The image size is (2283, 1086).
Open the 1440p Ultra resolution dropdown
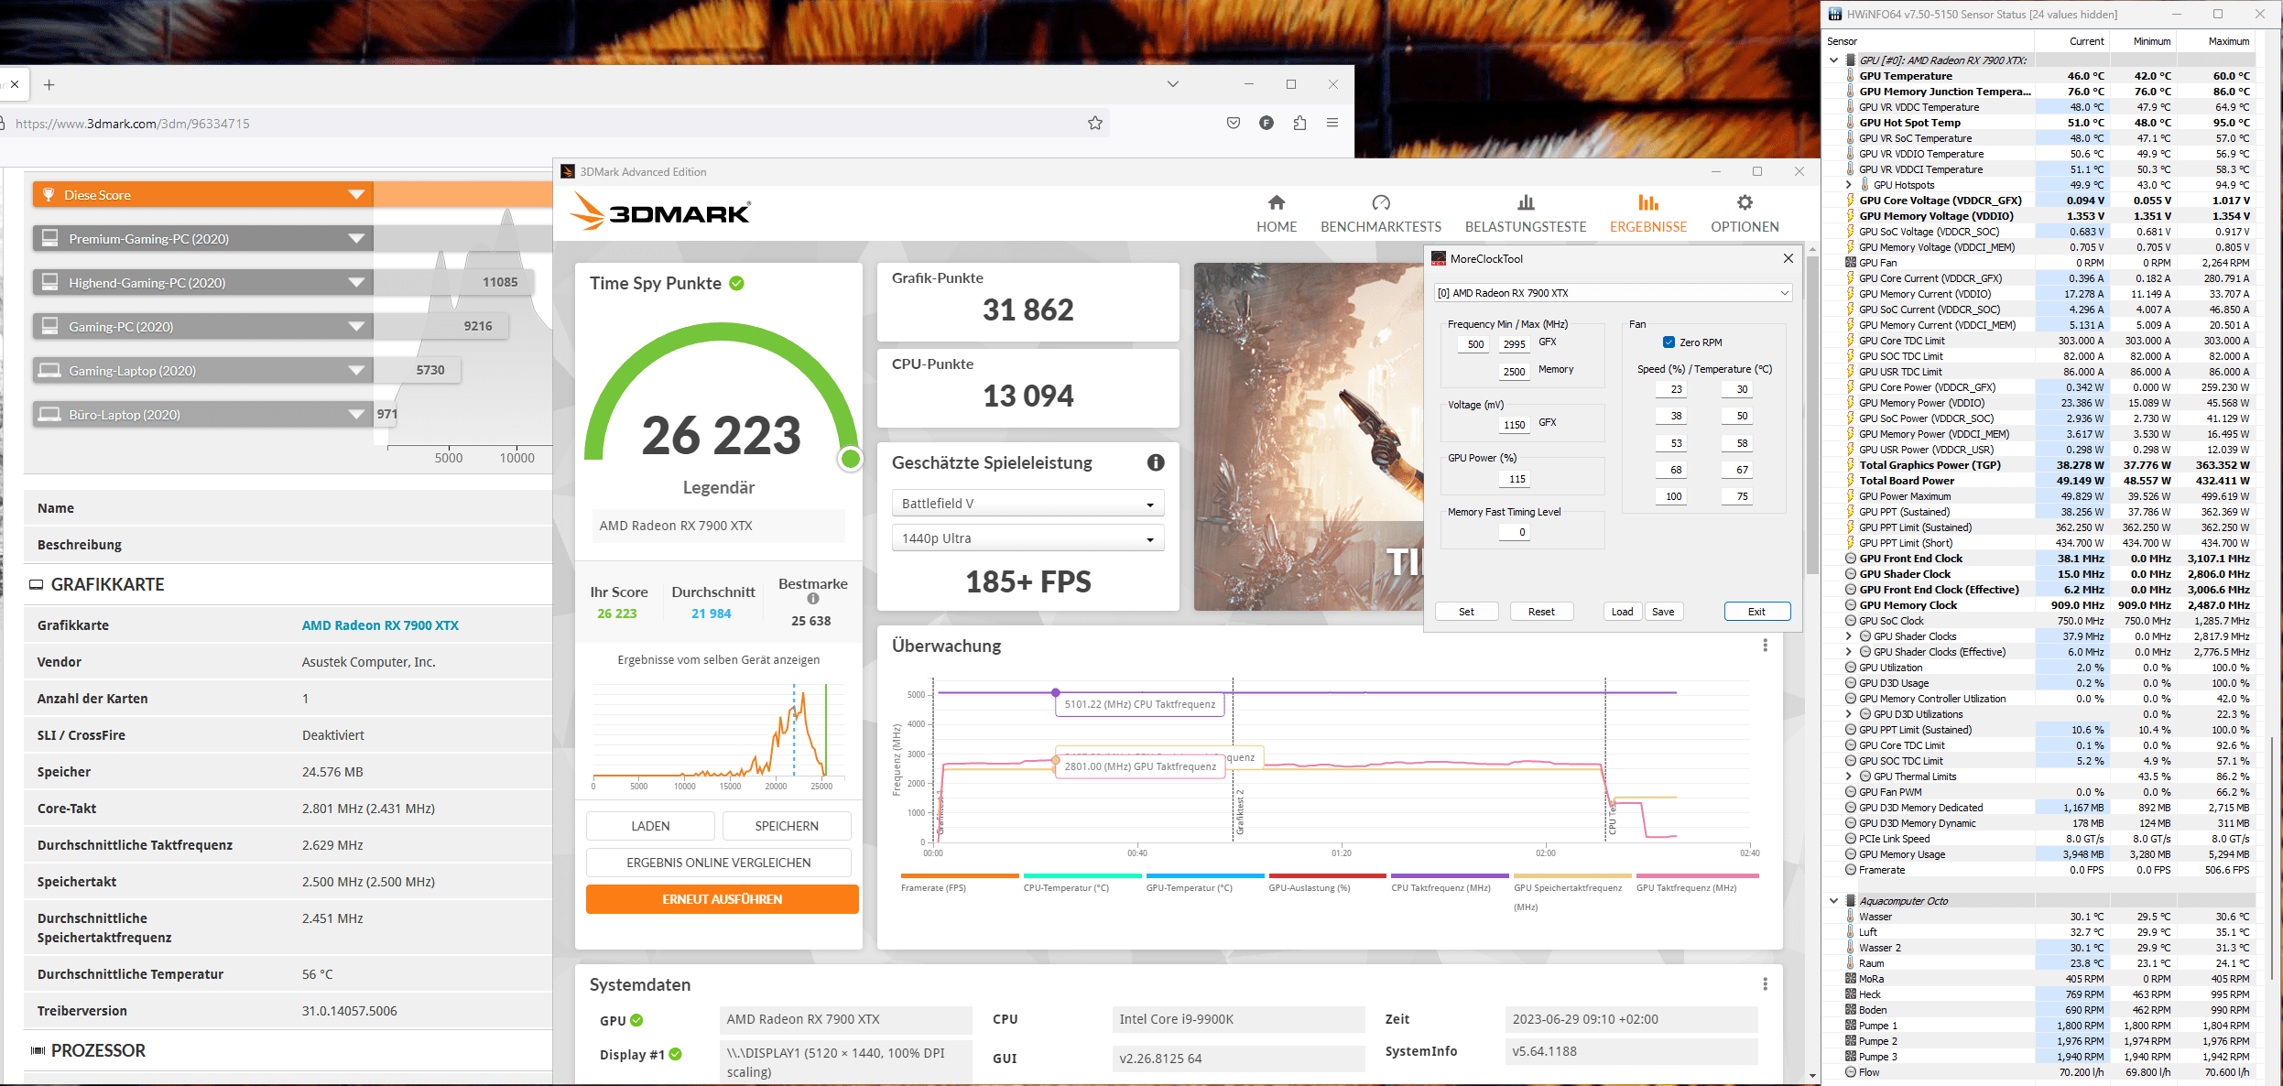pos(1027,538)
